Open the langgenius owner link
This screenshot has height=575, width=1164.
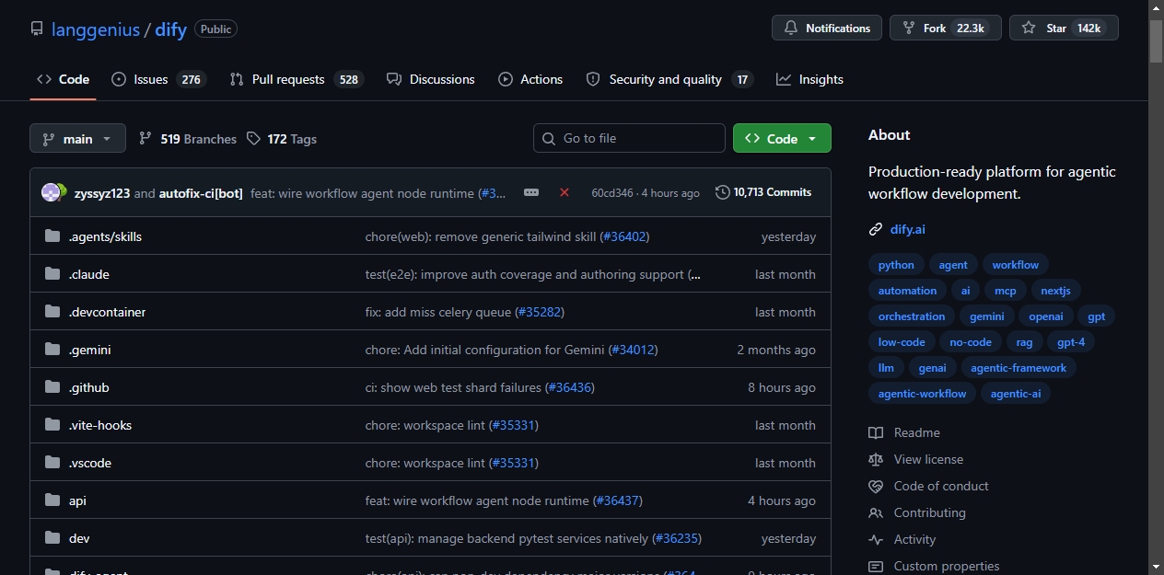click(x=95, y=29)
